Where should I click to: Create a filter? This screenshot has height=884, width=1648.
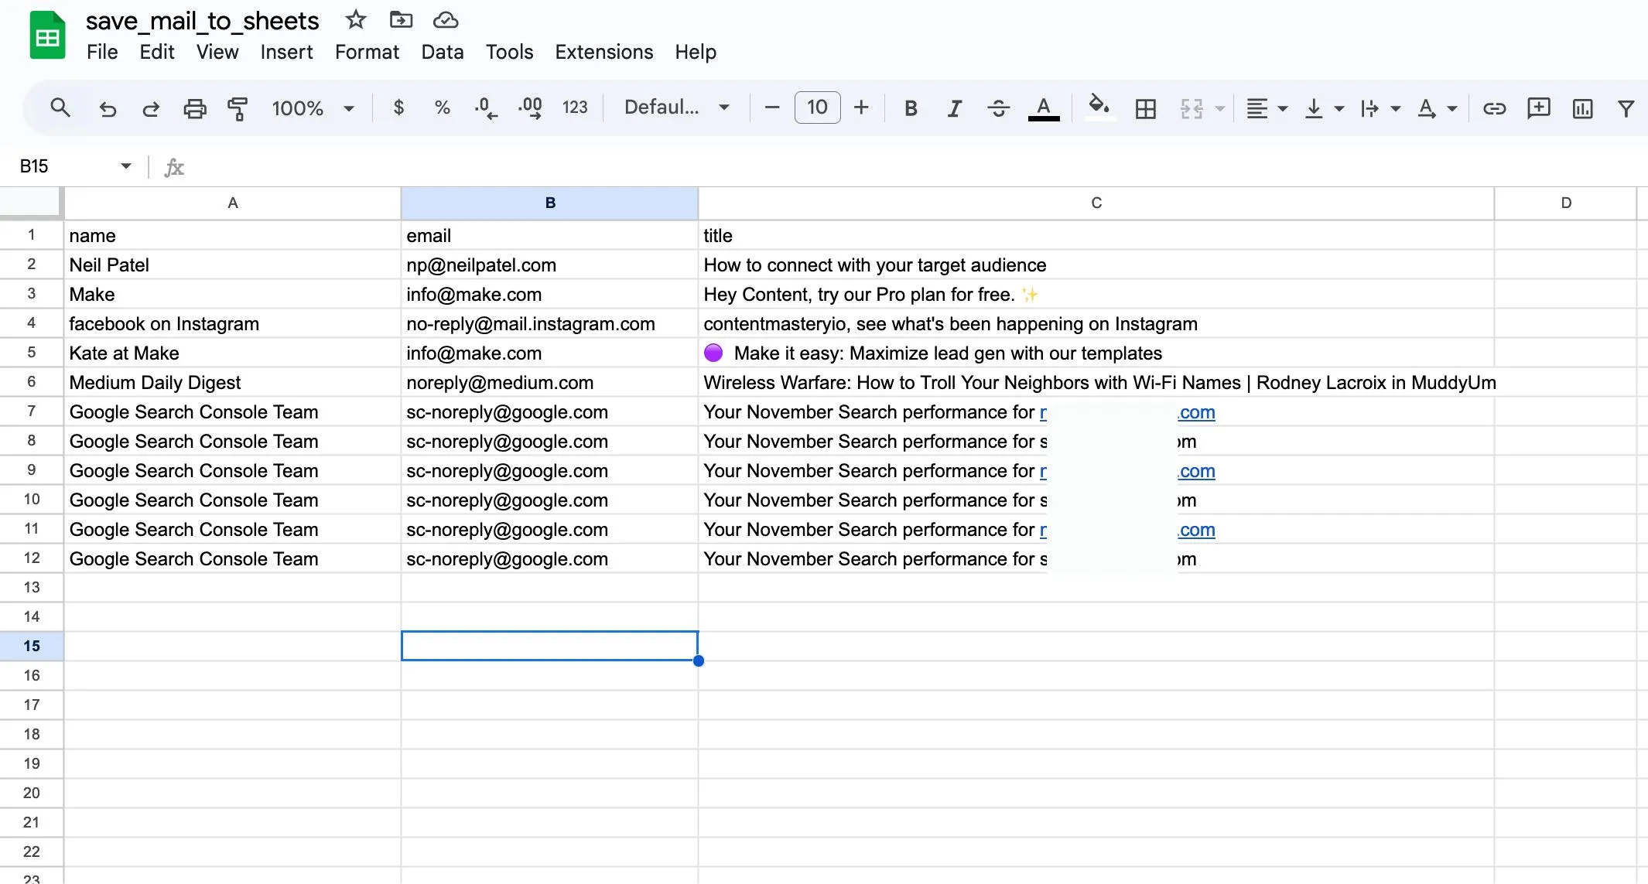click(1626, 108)
